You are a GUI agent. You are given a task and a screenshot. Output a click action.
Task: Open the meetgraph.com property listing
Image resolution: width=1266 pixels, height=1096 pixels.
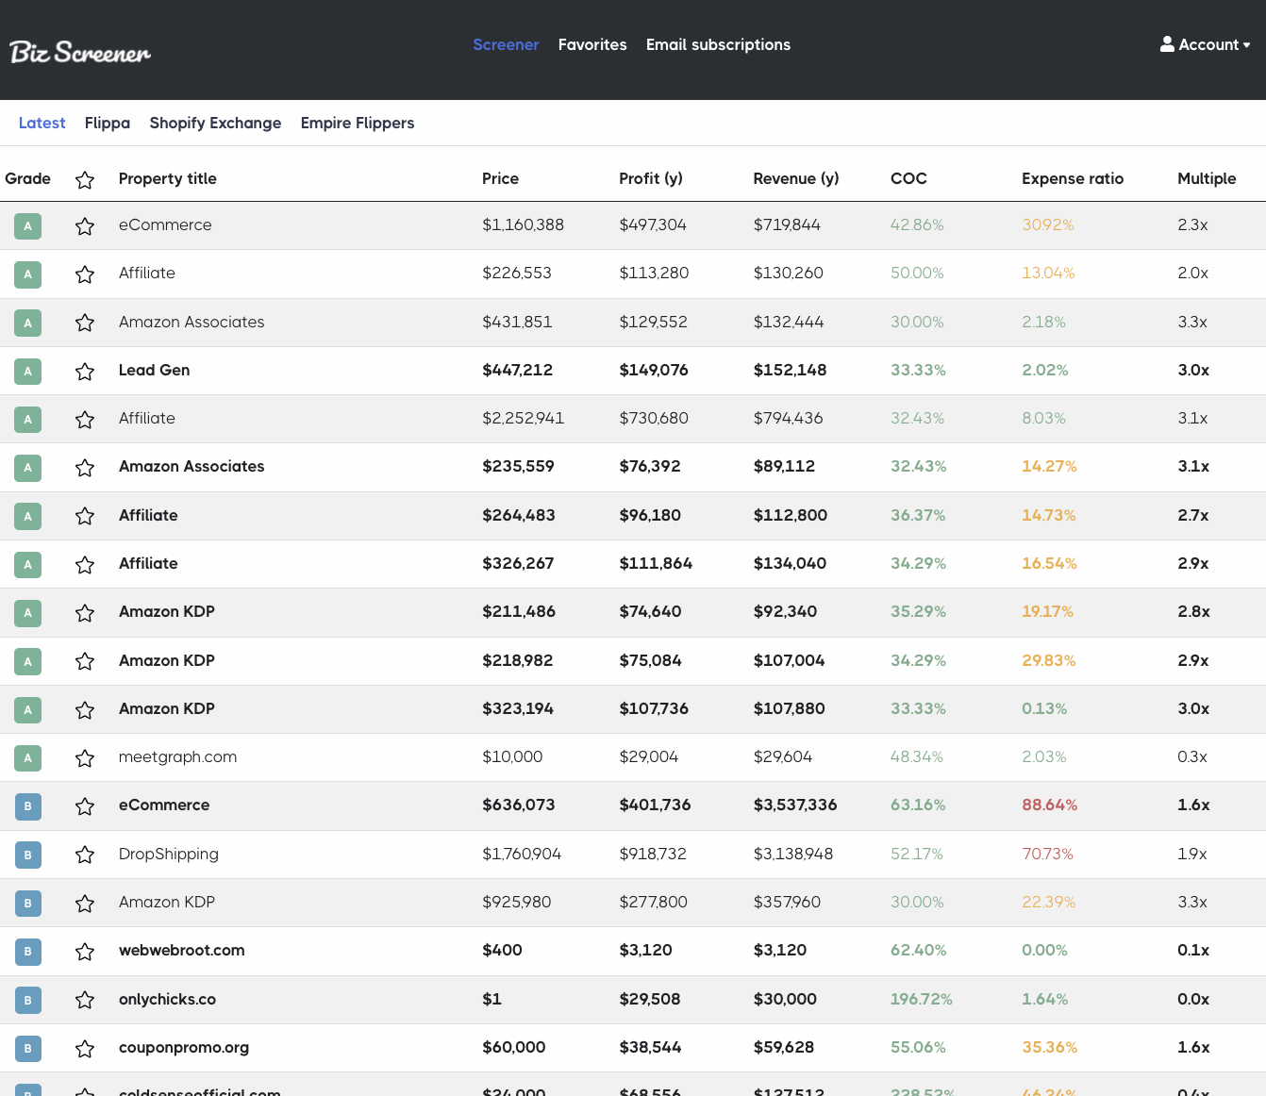click(x=177, y=756)
